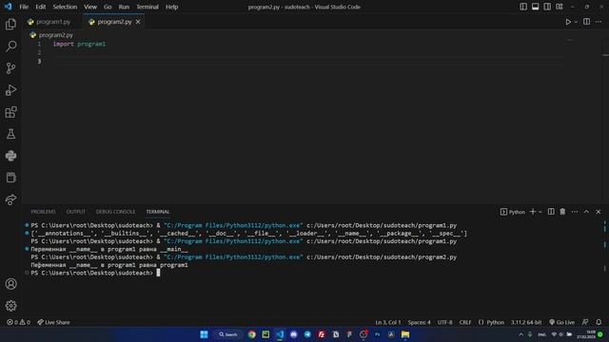609x342 pixels.
Task: Open the run options dropdown beside the play button
Action: click(x=576, y=22)
